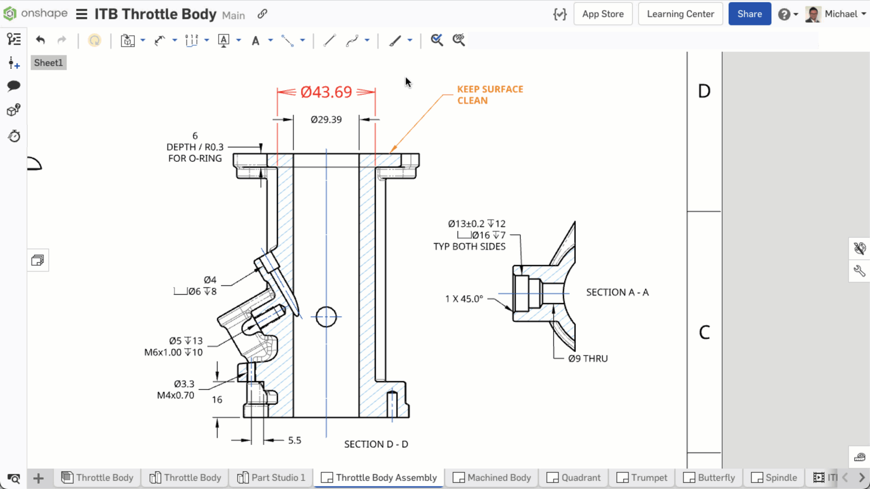Toggle show overridden dimensions magnifier
Screen dimensions: 870x489
(458, 40)
